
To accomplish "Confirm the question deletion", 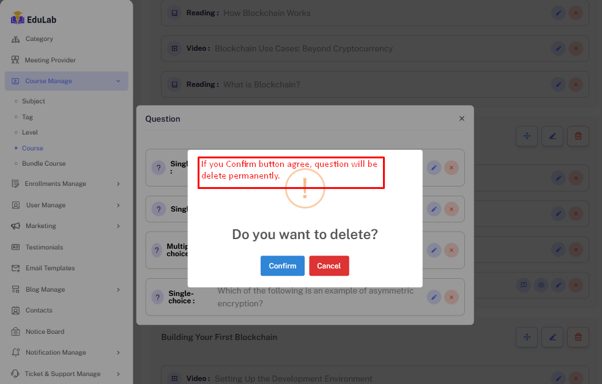I will [282, 266].
